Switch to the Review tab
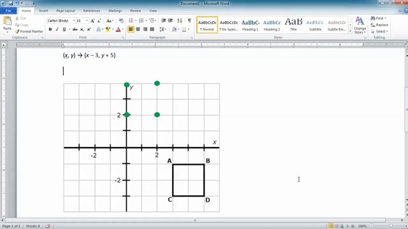 pos(135,11)
